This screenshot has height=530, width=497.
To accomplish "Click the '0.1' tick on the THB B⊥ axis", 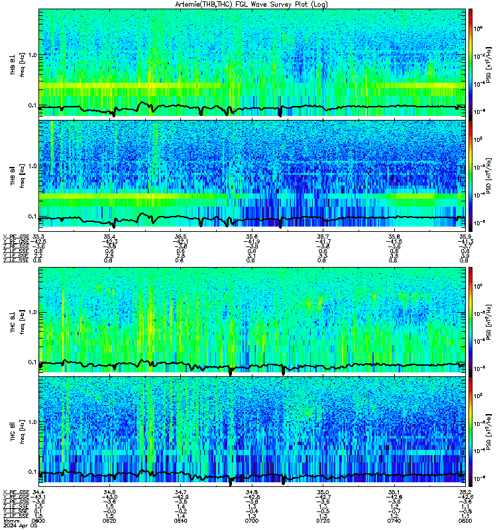I will tap(32, 105).
